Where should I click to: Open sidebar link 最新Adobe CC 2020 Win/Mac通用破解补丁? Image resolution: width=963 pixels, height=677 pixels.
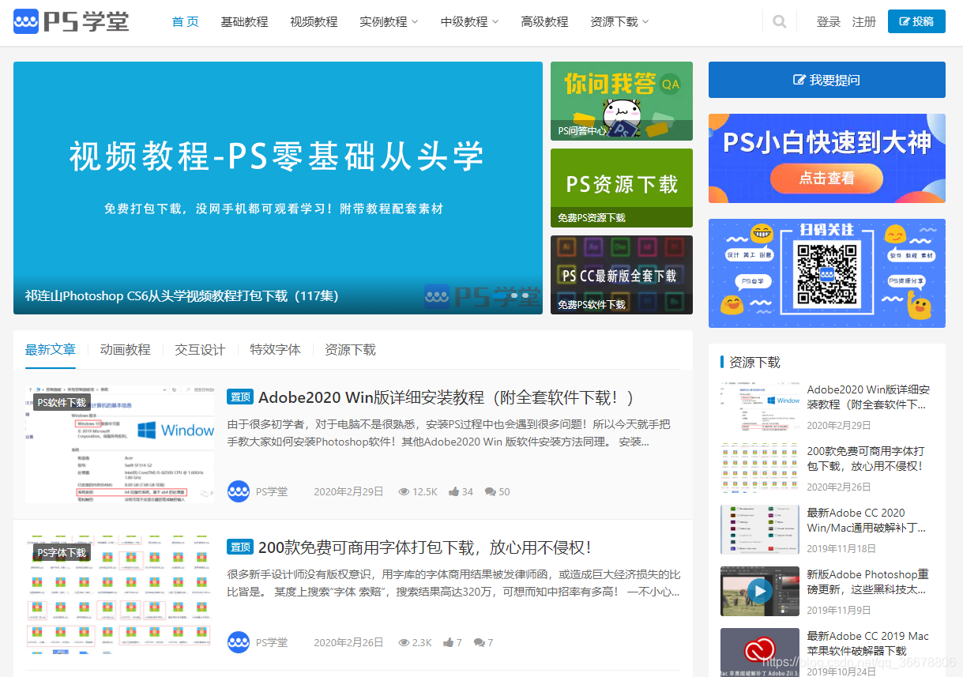point(867,521)
